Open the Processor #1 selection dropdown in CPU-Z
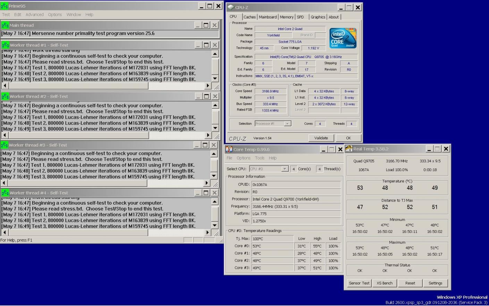This screenshot has height=306, width=489. coord(273,124)
